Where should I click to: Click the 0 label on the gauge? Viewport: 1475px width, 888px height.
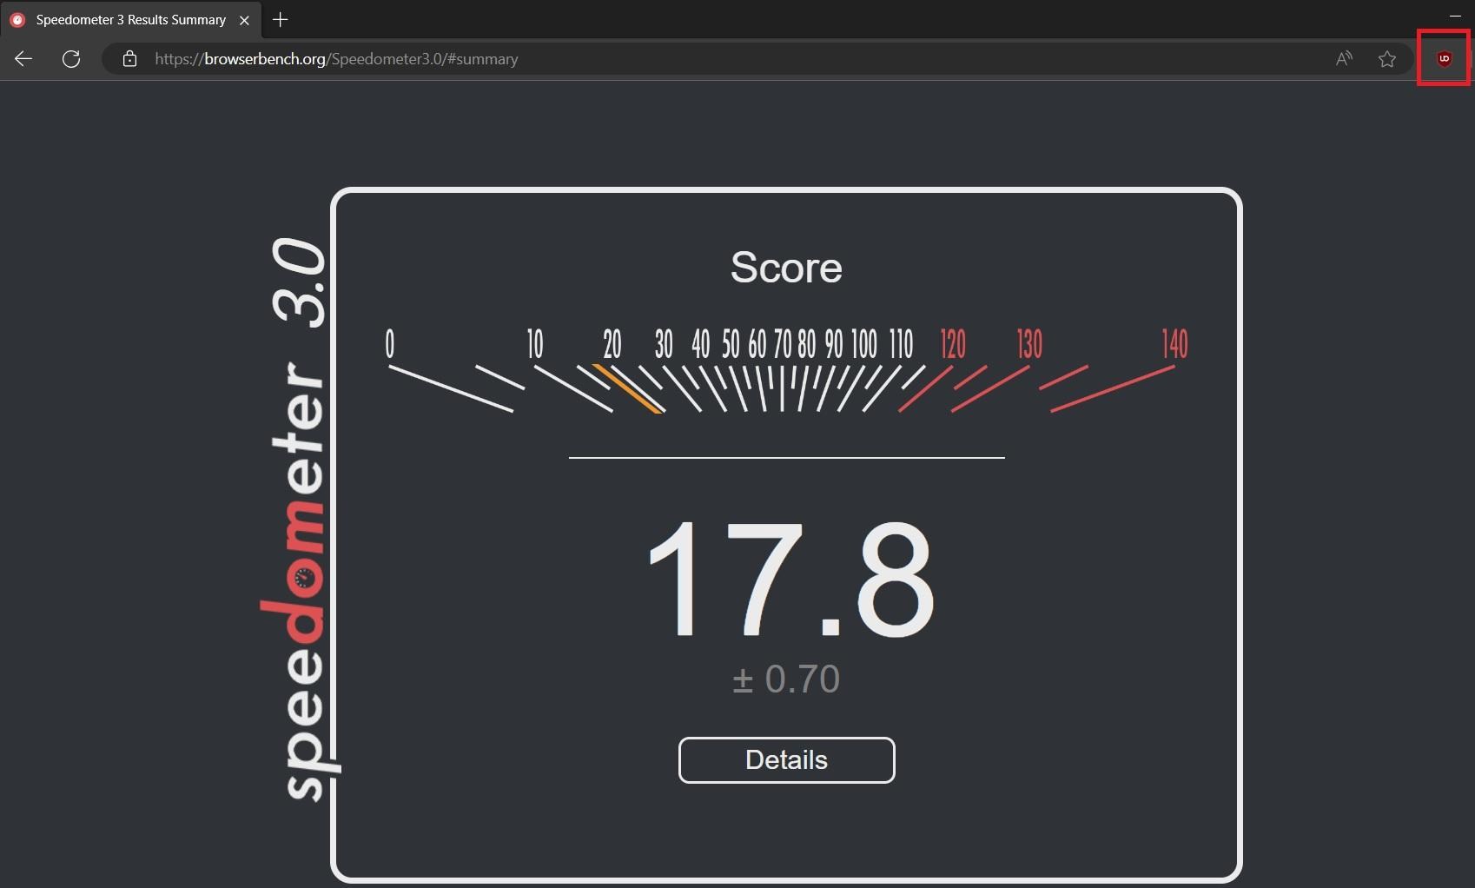point(390,344)
